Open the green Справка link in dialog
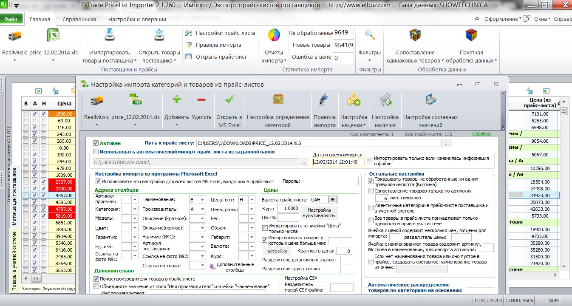572x306 pixels. click(481, 133)
